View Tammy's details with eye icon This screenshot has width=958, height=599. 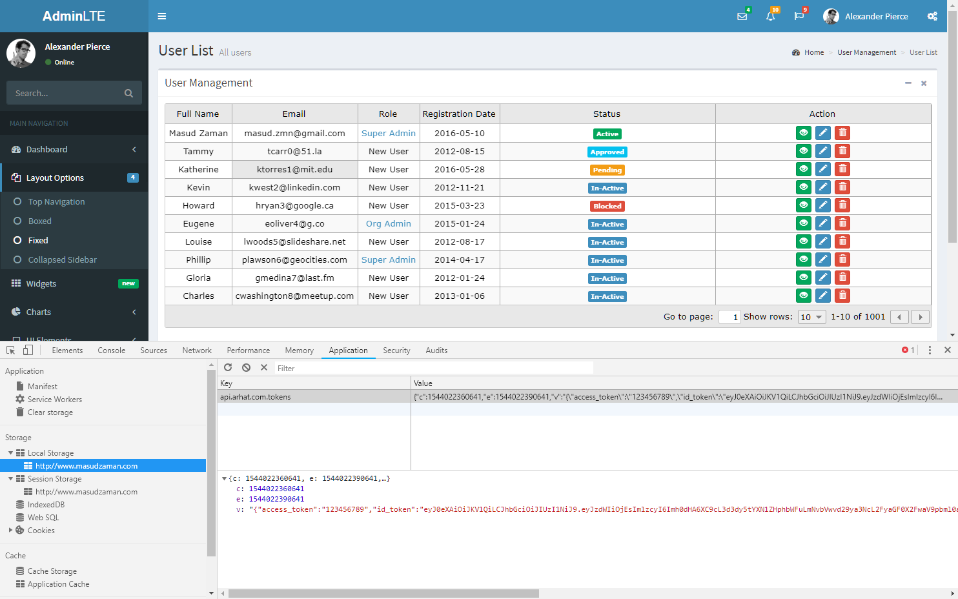(x=803, y=151)
